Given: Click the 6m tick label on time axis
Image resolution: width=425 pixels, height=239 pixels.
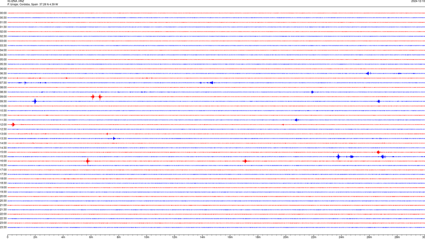Looking at the screenshot, I should point(91,237).
